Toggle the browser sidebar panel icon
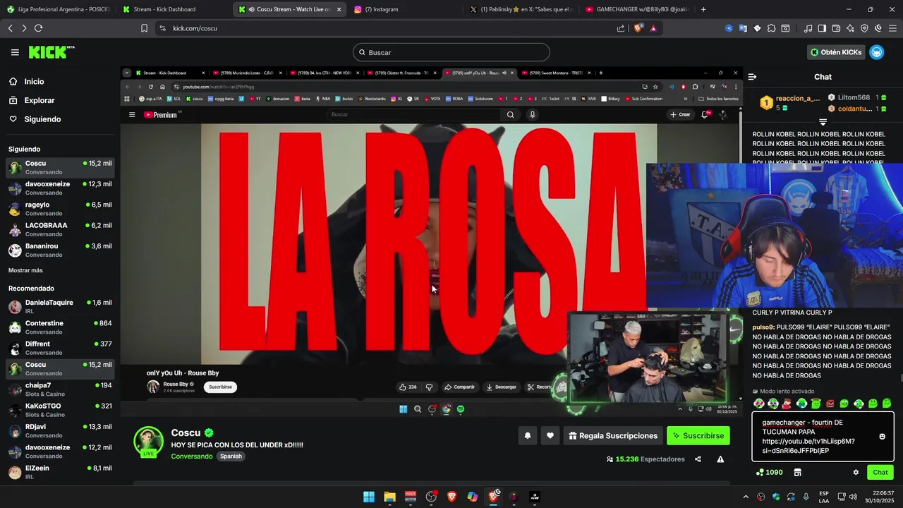This screenshot has width=903, height=508. 822,28
